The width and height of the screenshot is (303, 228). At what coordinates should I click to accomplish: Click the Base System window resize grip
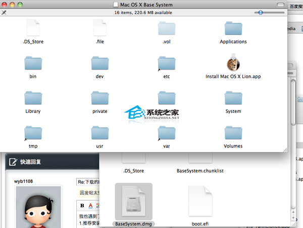click(x=285, y=150)
